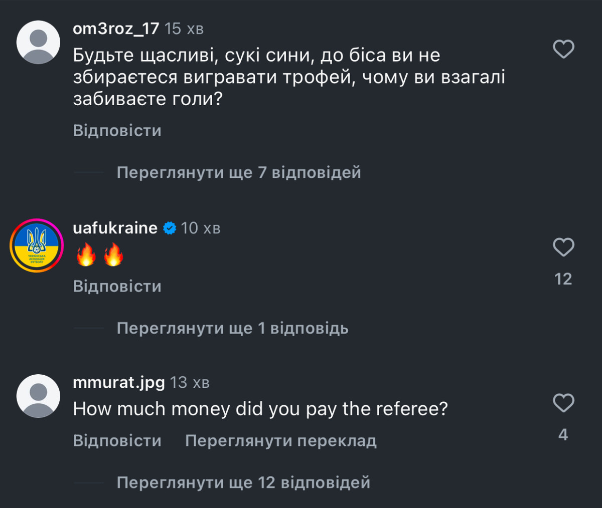This screenshot has height=508, width=602.
Task: Click the 4 likes count on mmurat.jpg comment
Action: pos(563,434)
